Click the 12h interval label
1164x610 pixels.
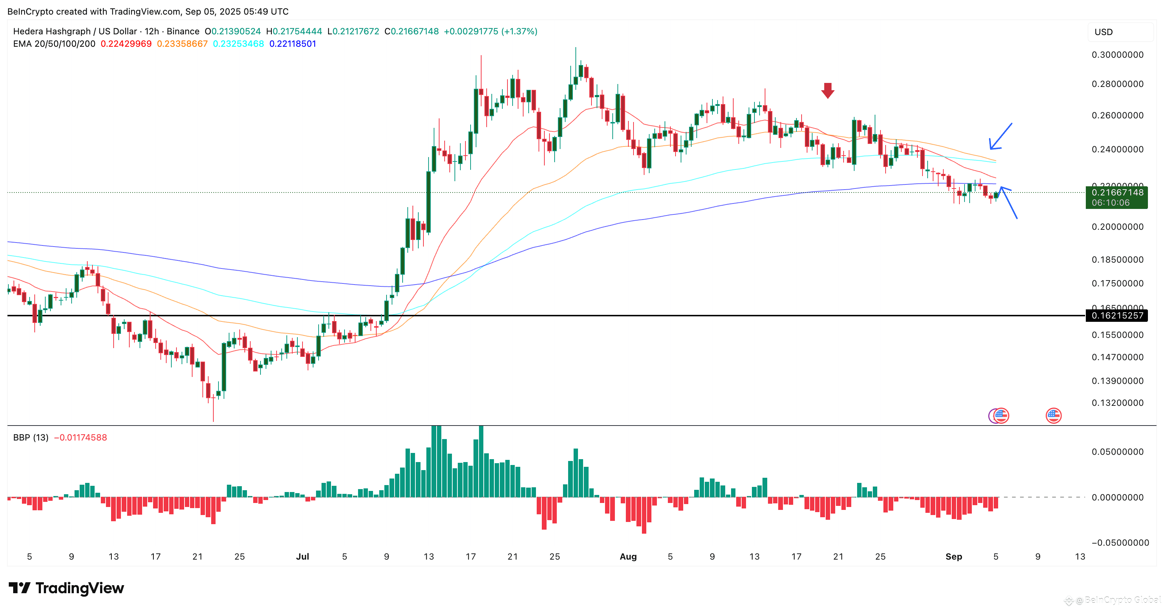(x=152, y=31)
